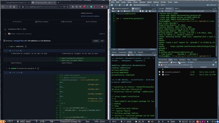This screenshot has height=123, width=219.
Task: Clear the Build pane output with broom
Action: coord(155,55)
